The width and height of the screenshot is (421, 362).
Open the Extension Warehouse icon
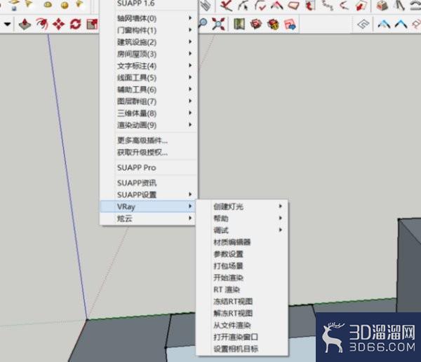click(x=273, y=24)
